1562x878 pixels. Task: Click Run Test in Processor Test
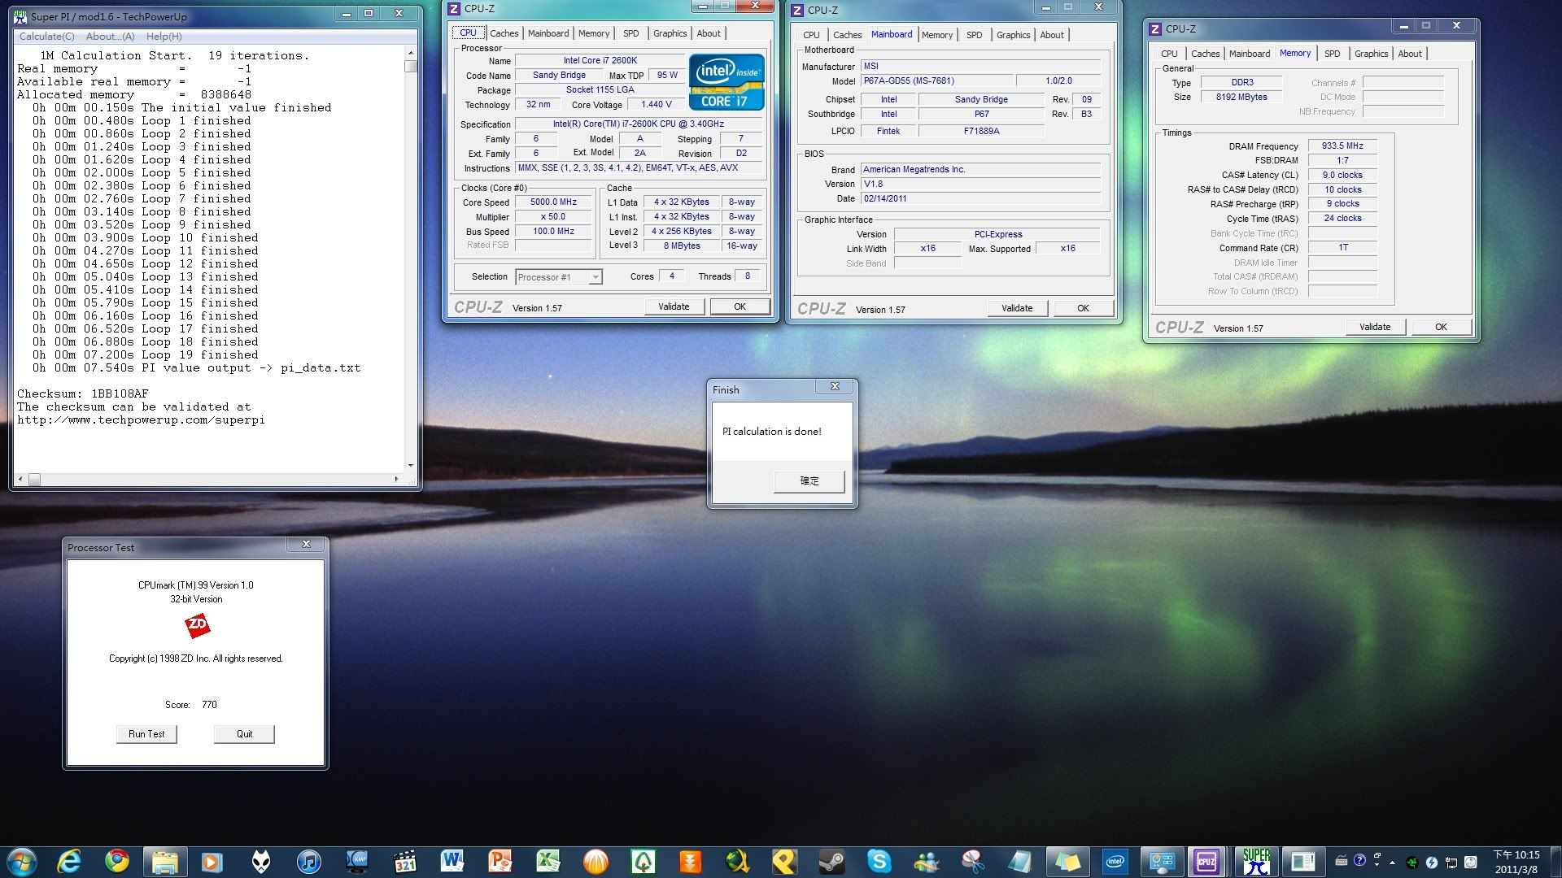tap(146, 734)
